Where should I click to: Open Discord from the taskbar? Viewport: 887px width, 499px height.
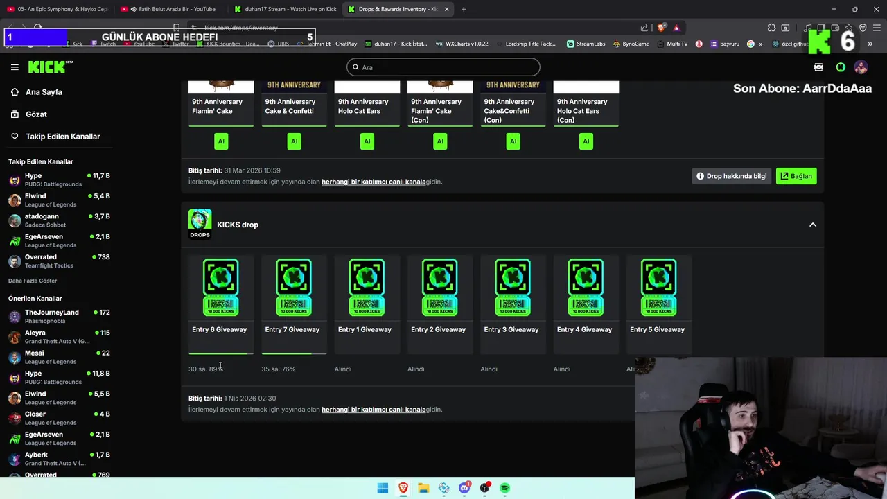coord(464,488)
